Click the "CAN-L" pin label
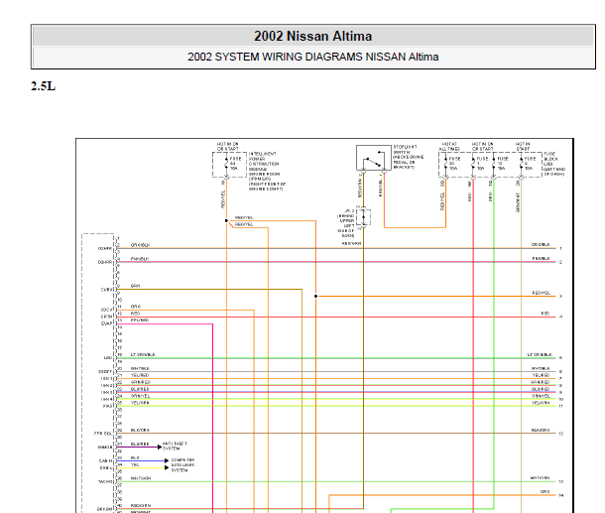Viewport: 605px width, 513px height. click(106, 467)
